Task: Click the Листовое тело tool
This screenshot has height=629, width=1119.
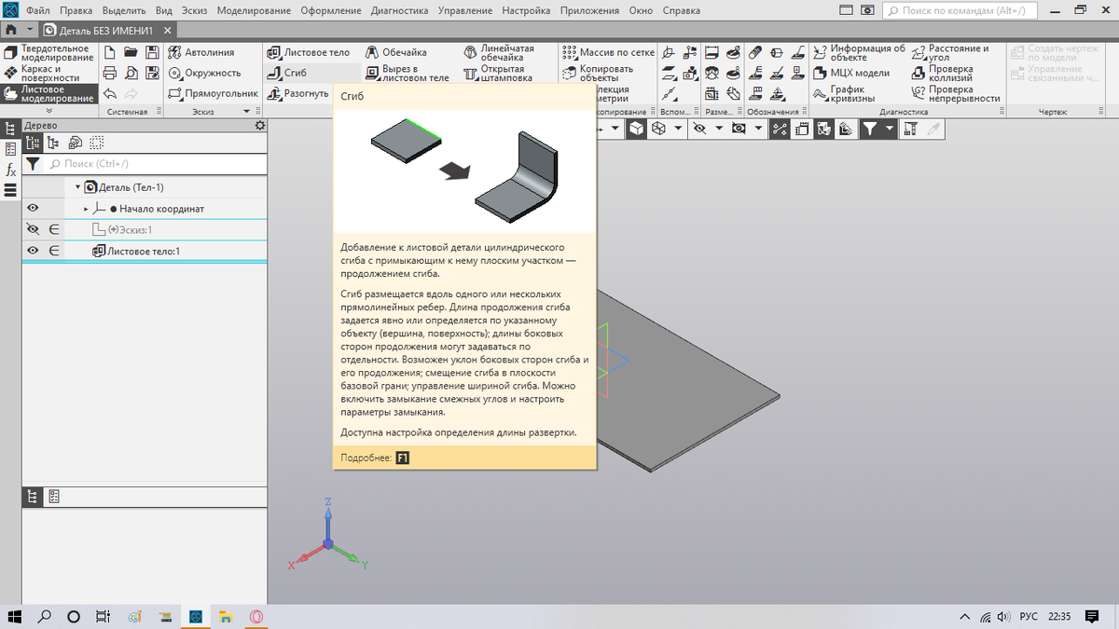Action: 309,52
